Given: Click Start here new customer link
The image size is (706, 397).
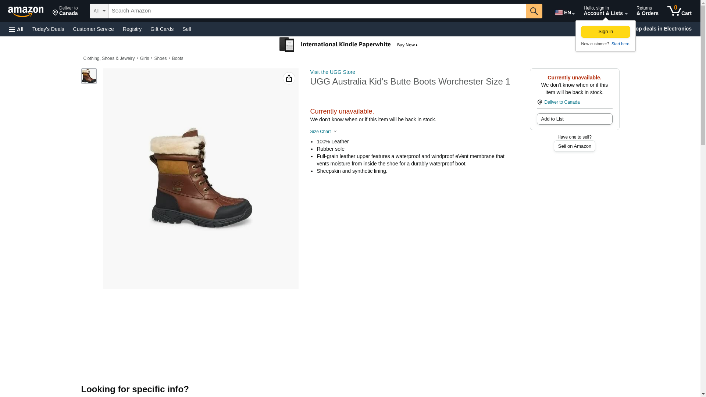Looking at the screenshot, I should (620, 44).
